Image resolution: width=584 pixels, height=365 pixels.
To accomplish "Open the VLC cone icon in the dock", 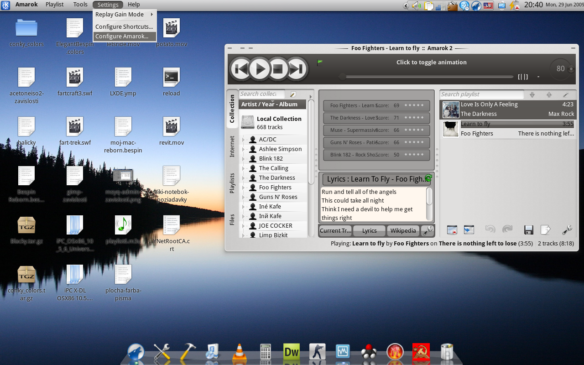I will 239,353.
